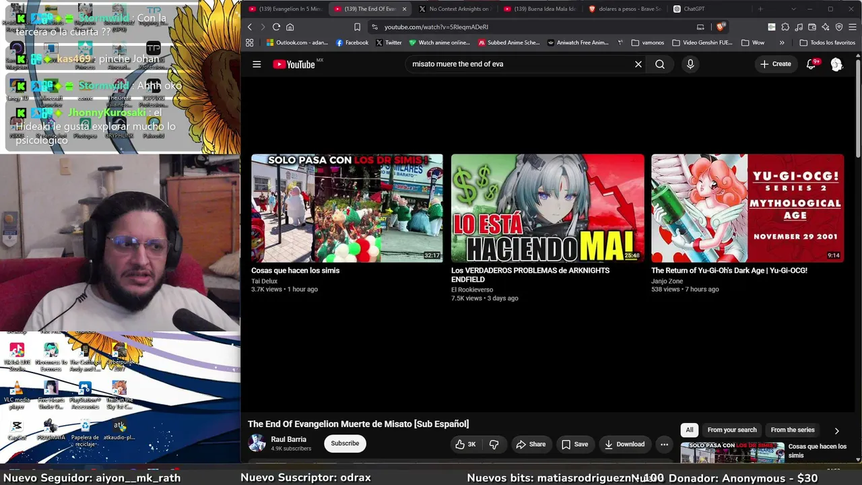Open PRAGMATA desktop shortcut

point(51,431)
